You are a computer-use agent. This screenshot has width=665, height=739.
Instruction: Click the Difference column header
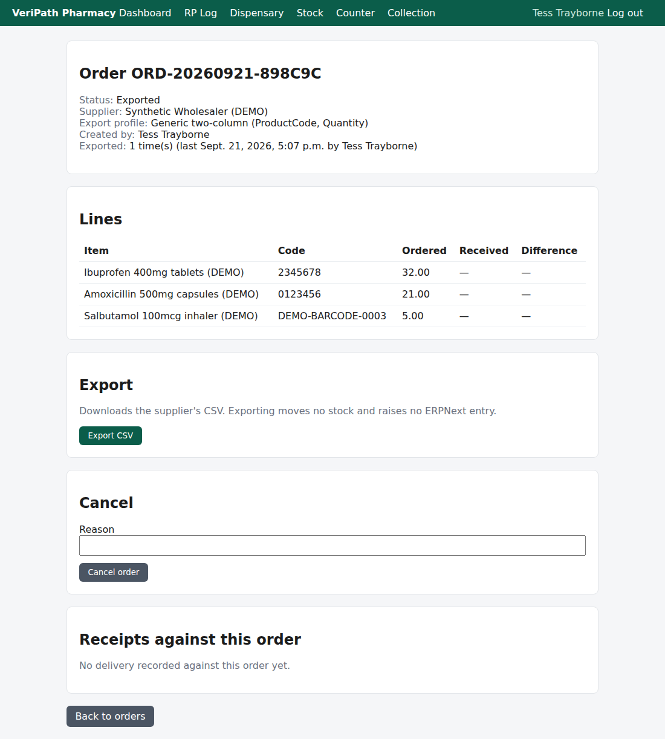click(550, 250)
